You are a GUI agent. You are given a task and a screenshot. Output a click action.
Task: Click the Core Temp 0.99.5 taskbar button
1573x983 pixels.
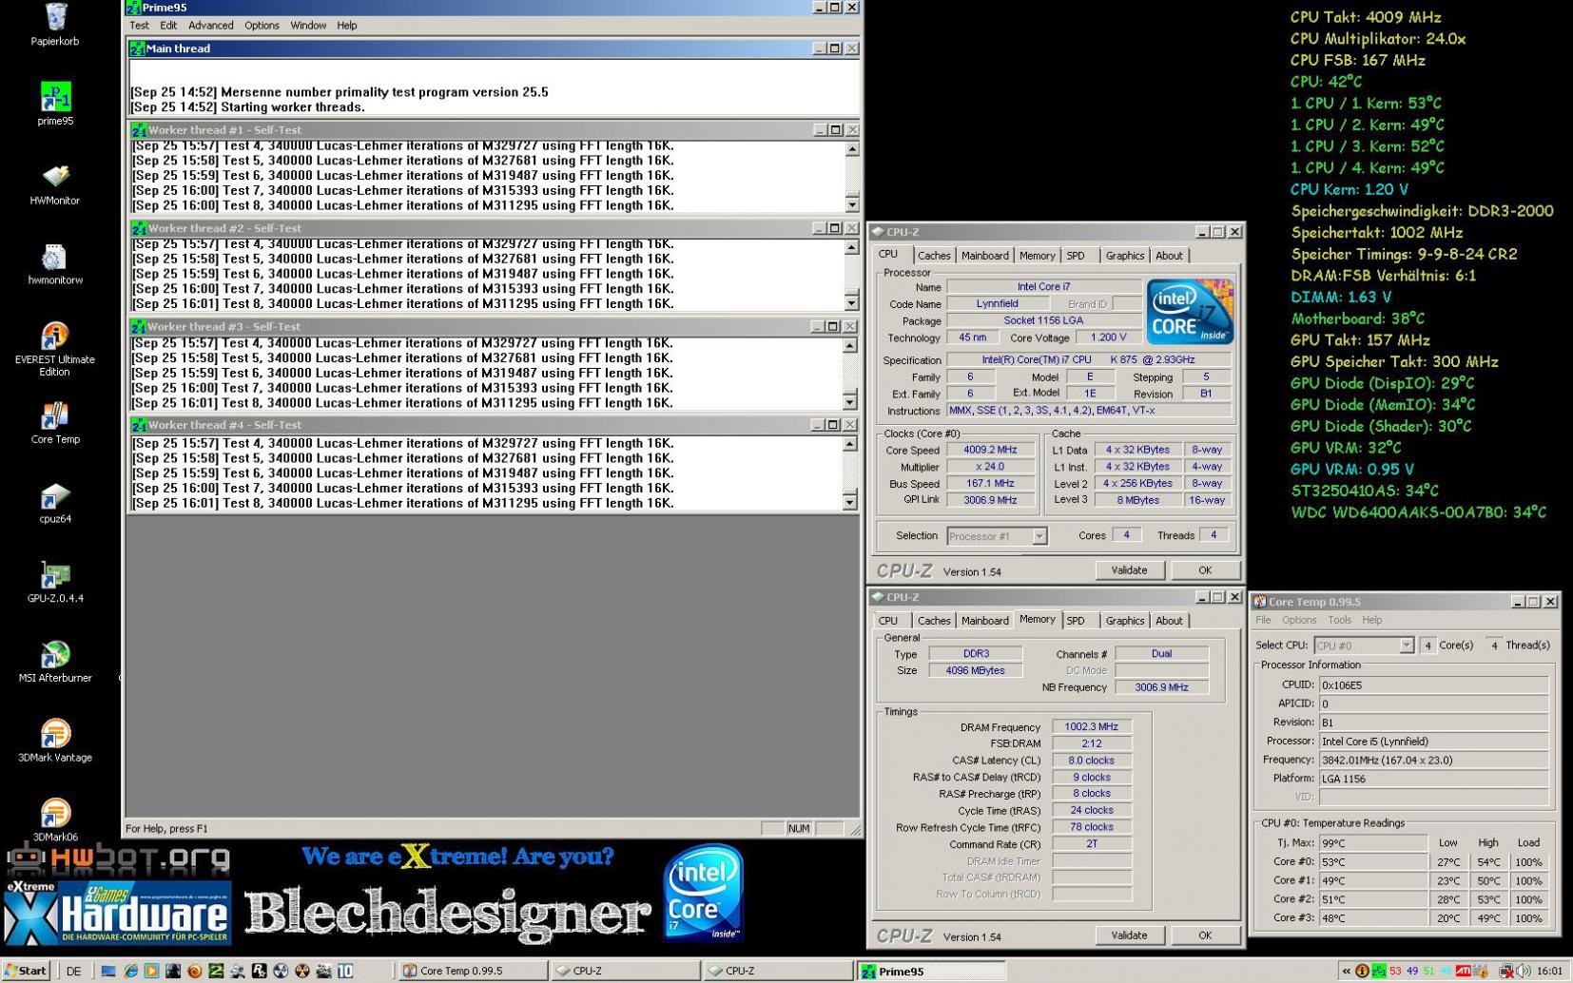(x=472, y=971)
